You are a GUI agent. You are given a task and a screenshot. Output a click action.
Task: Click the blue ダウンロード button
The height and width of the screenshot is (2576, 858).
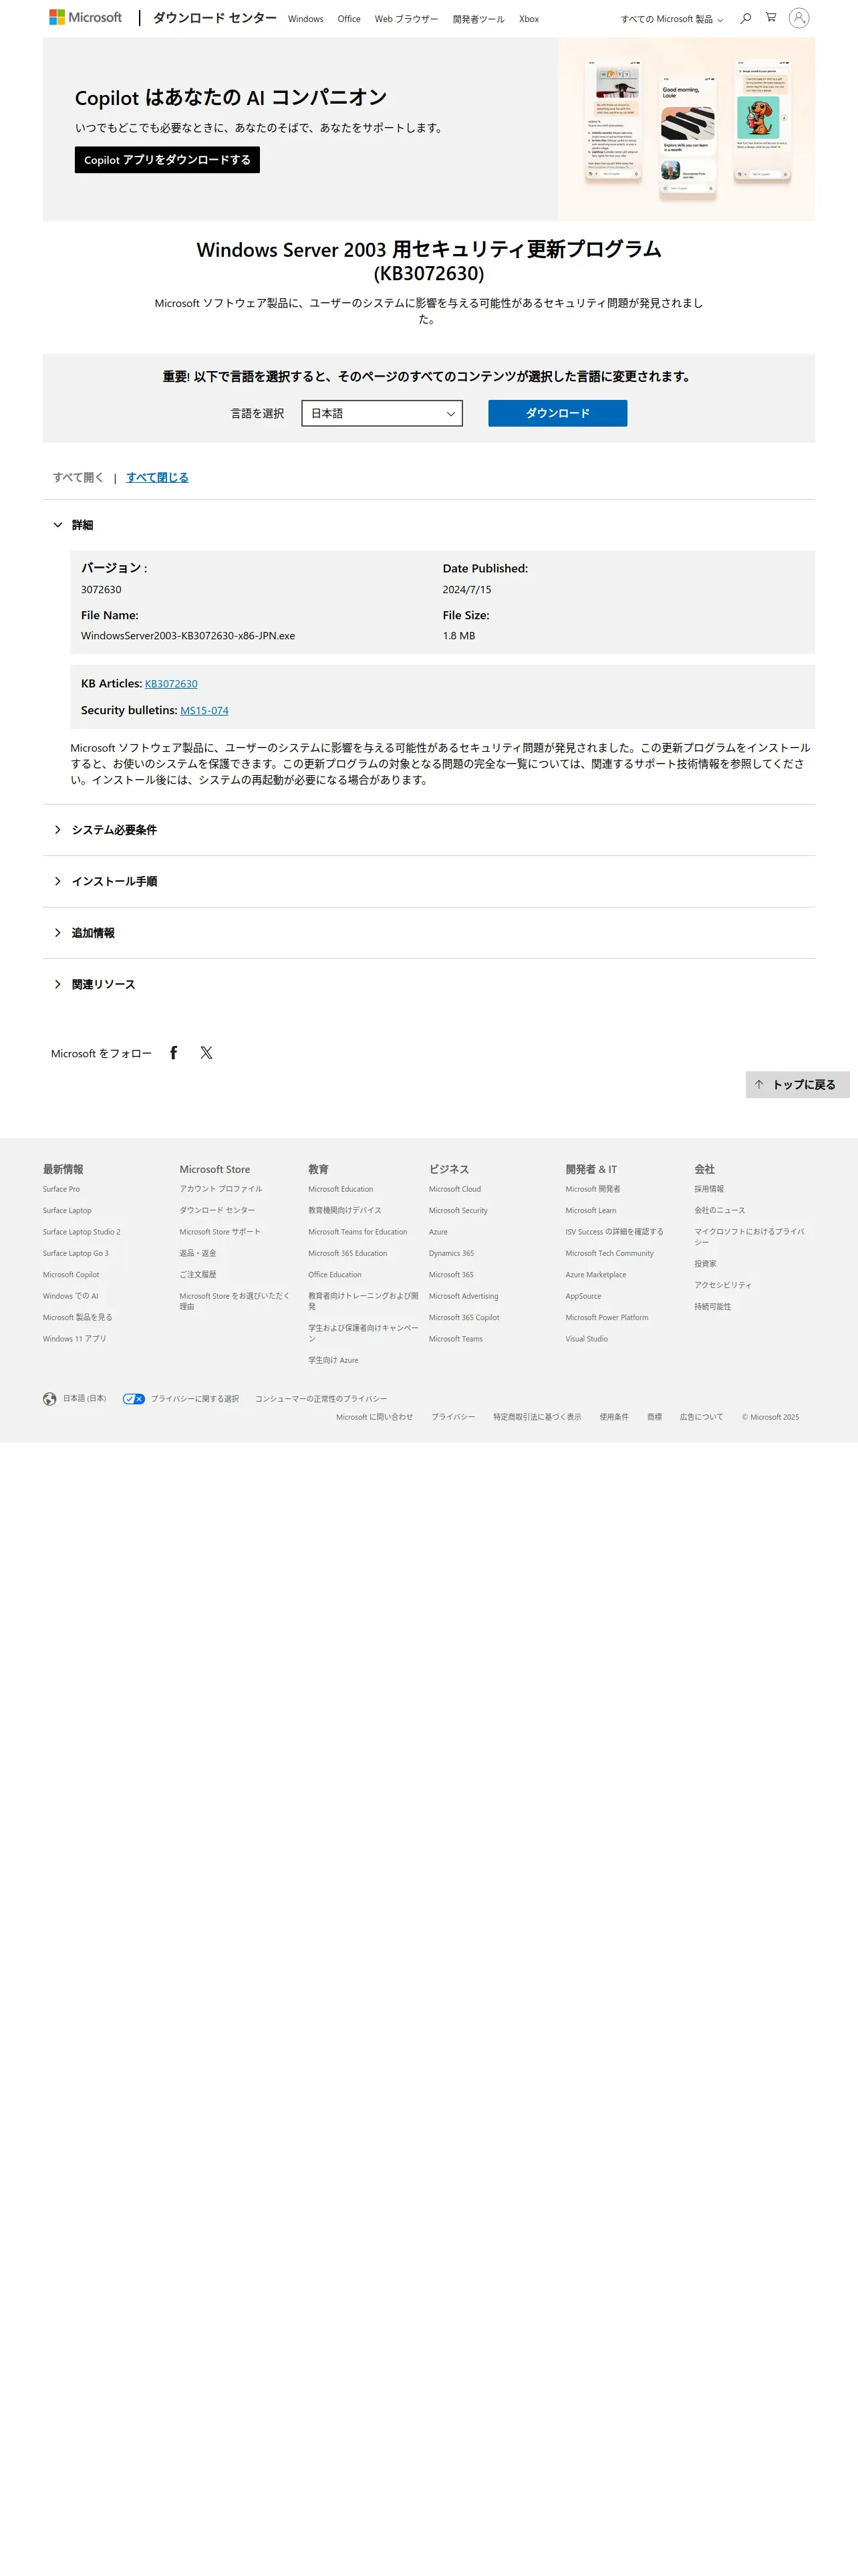tap(557, 413)
